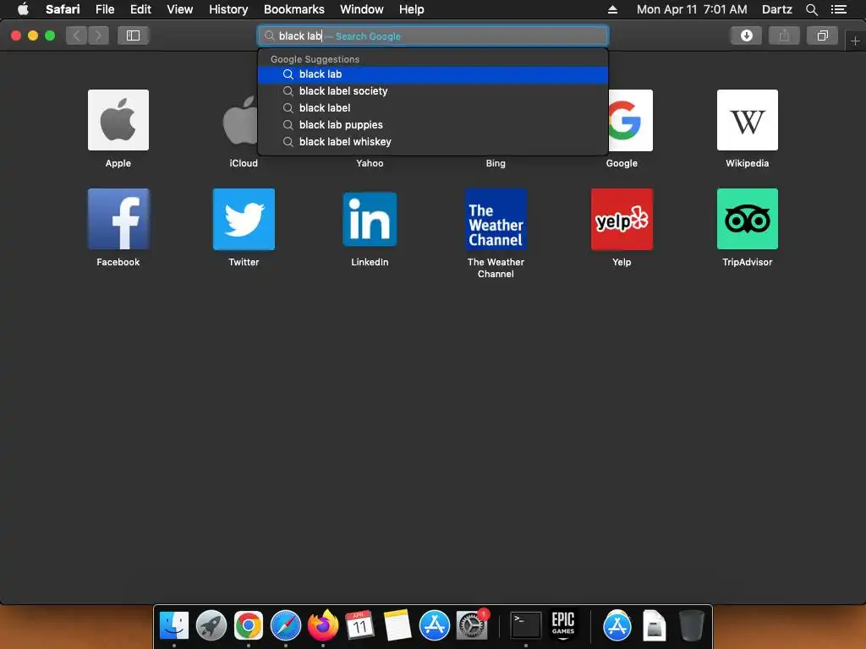Click in the Safari address search field
This screenshot has height=649, width=866.
pyautogui.click(x=433, y=35)
